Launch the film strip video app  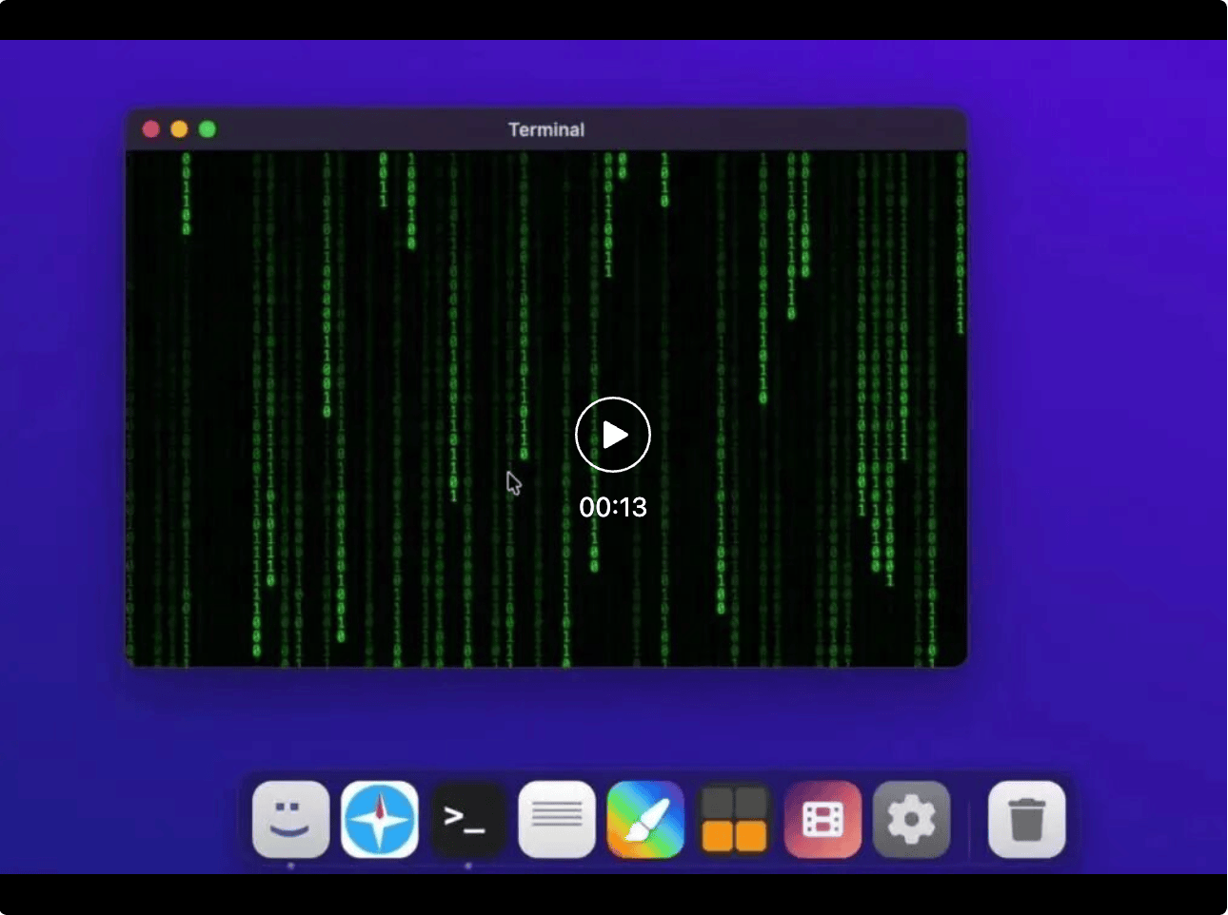coord(822,819)
